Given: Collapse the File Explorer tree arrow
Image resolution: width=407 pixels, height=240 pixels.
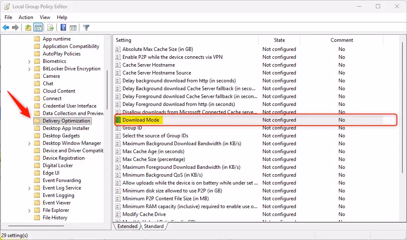Looking at the screenshot, I should click(x=29, y=210).
